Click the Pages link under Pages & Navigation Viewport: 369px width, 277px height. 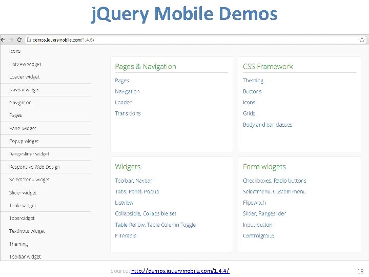[122, 81]
